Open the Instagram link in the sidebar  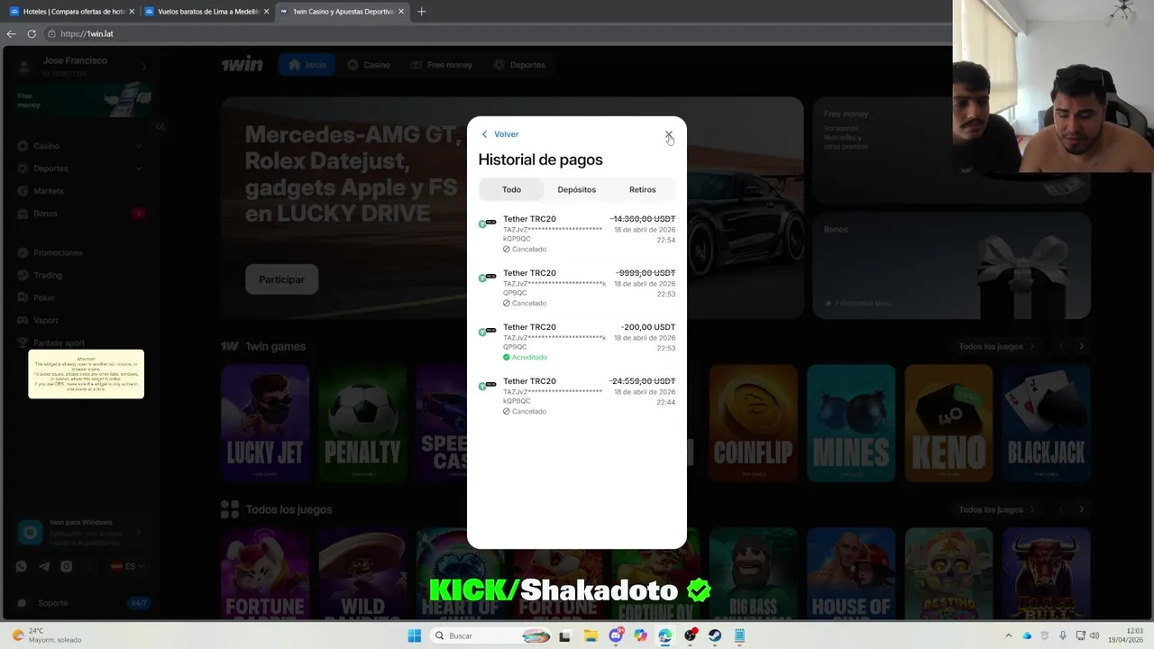pyautogui.click(x=67, y=566)
